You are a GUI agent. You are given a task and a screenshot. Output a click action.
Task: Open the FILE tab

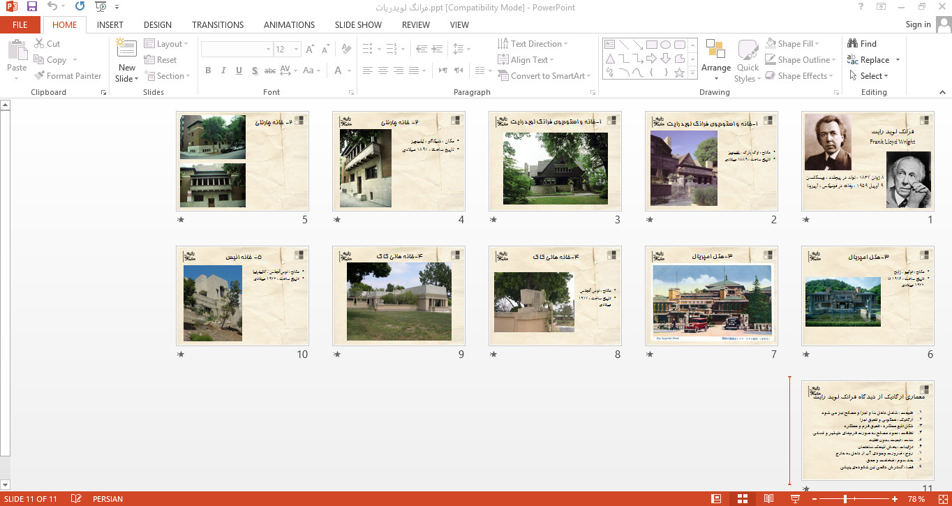(x=20, y=24)
